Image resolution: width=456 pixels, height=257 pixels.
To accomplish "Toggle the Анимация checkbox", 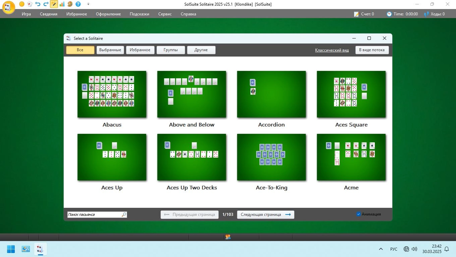I will coord(358,214).
